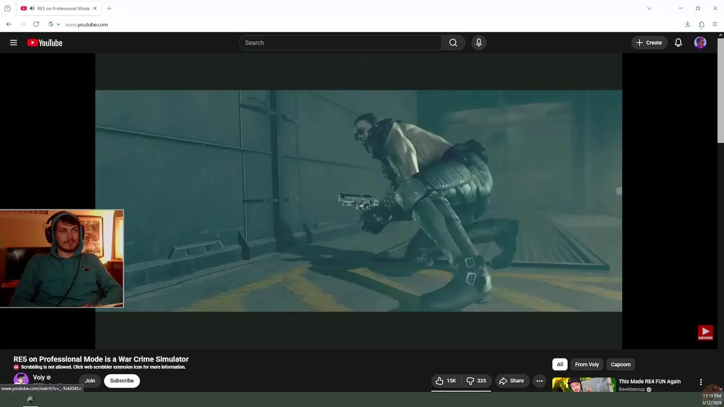Open browser extensions puzzle icon
The image size is (724, 407).
[701, 24]
